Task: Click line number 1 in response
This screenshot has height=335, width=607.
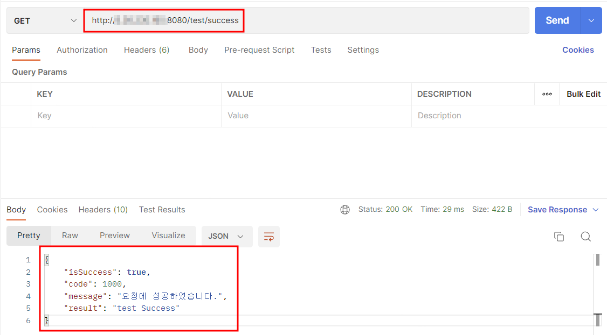Action: 28,260
